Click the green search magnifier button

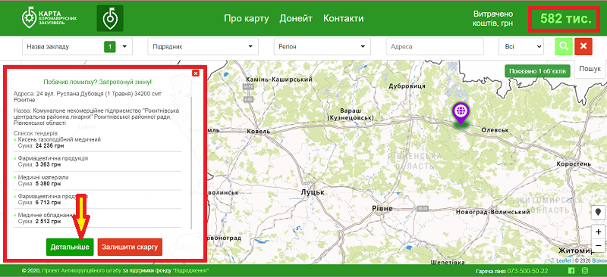click(x=564, y=46)
